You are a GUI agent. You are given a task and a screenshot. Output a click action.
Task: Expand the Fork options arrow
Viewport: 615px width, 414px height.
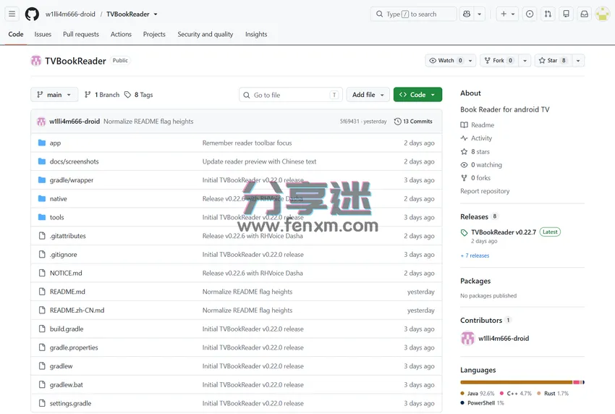(x=525, y=60)
